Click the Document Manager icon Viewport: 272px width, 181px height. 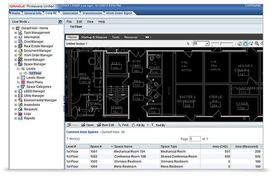20,51
